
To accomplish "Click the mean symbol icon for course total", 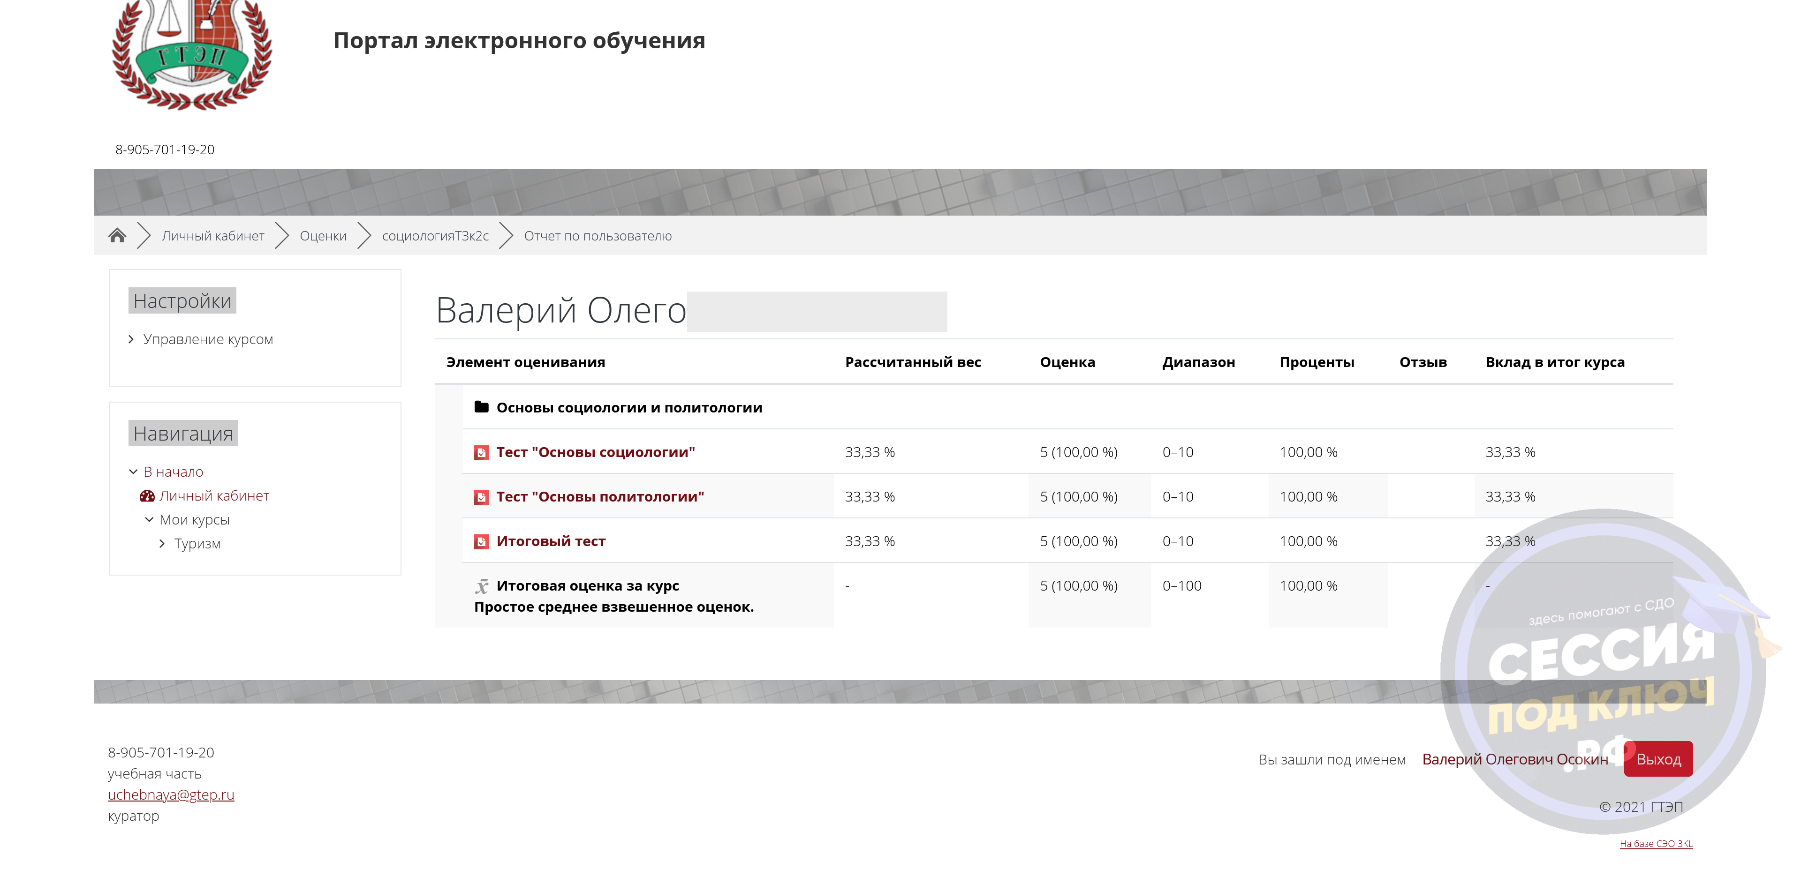I will pos(482,586).
